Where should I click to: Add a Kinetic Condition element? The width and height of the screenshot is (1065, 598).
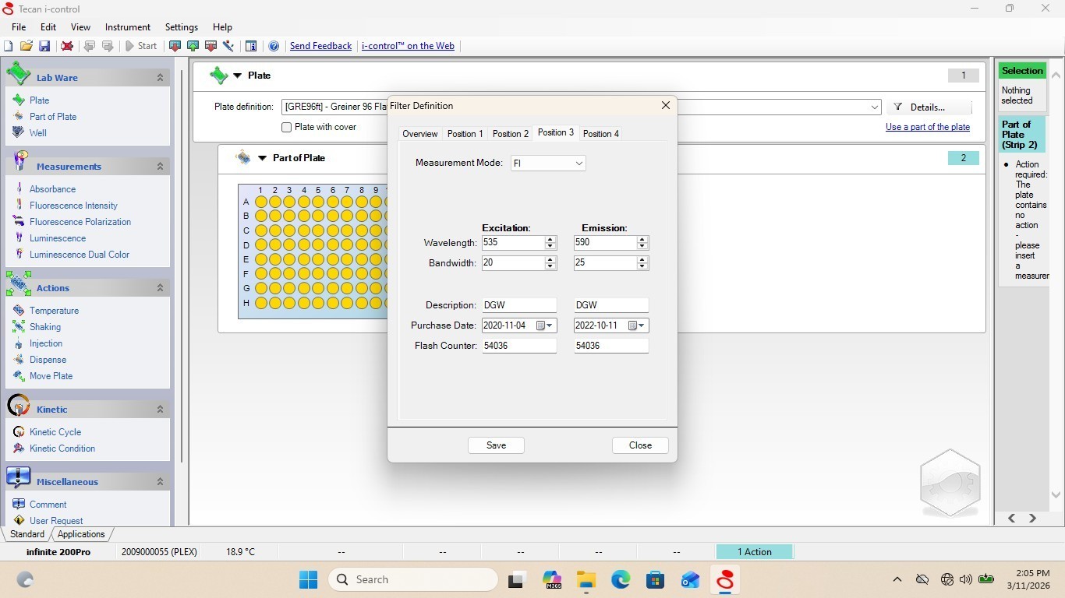click(62, 448)
